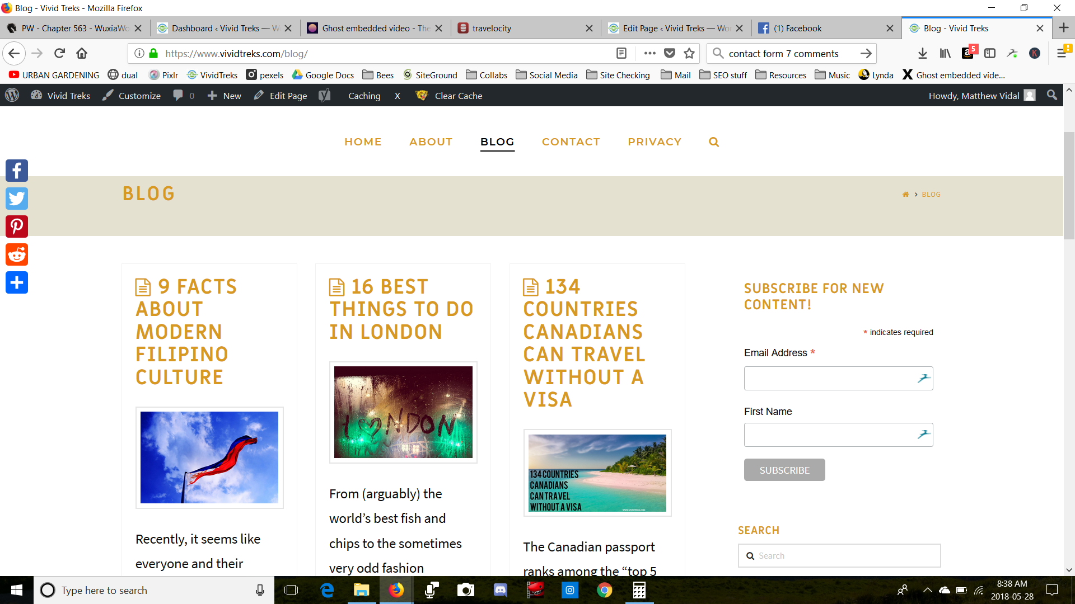The image size is (1075, 604).
Task: Expand the New content admin menu
Action: [x=225, y=96]
